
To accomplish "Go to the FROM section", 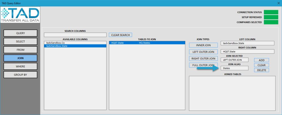I will tap(21, 50).
